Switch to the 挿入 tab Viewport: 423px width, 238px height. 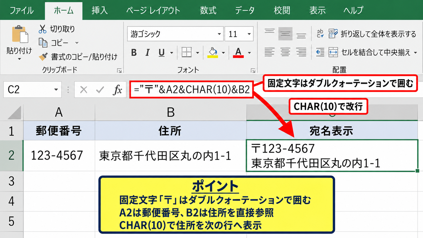click(x=100, y=10)
